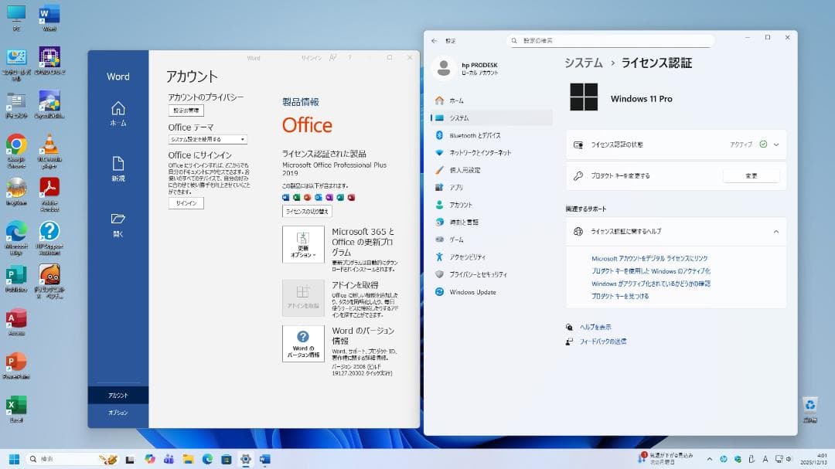
Task: Select Access desktop shortcut
Action: point(16,323)
